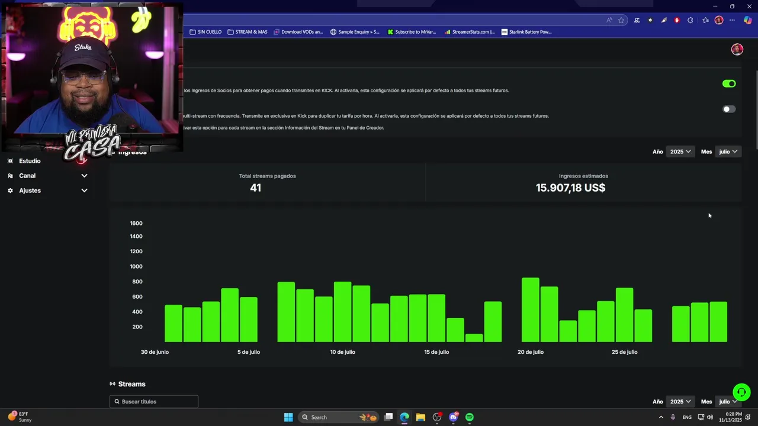Image resolution: width=758 pixels, height=426 pixels.
Task: Click the shortest chart bar near 15 de julio
Action: [474, 338]
